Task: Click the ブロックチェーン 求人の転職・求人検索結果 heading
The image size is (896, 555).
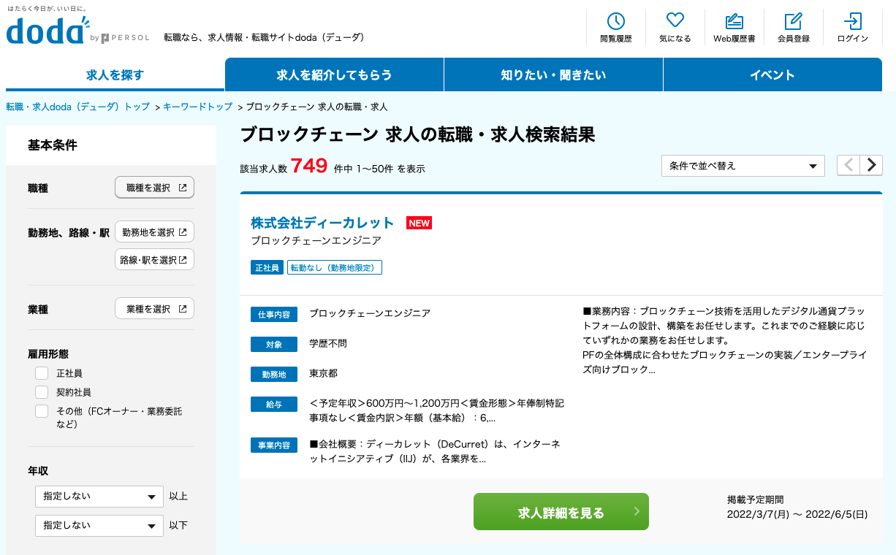Action: coord(417,135)
